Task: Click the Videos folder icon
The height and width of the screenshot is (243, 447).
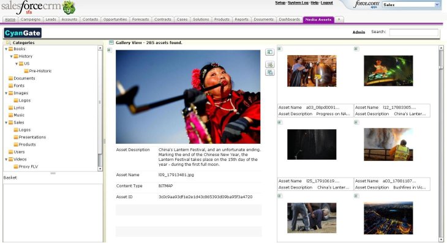Action: click(x=11, y=160)
